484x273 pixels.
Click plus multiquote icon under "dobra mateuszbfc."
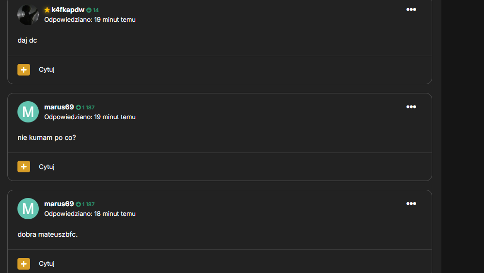coord(24,264)
